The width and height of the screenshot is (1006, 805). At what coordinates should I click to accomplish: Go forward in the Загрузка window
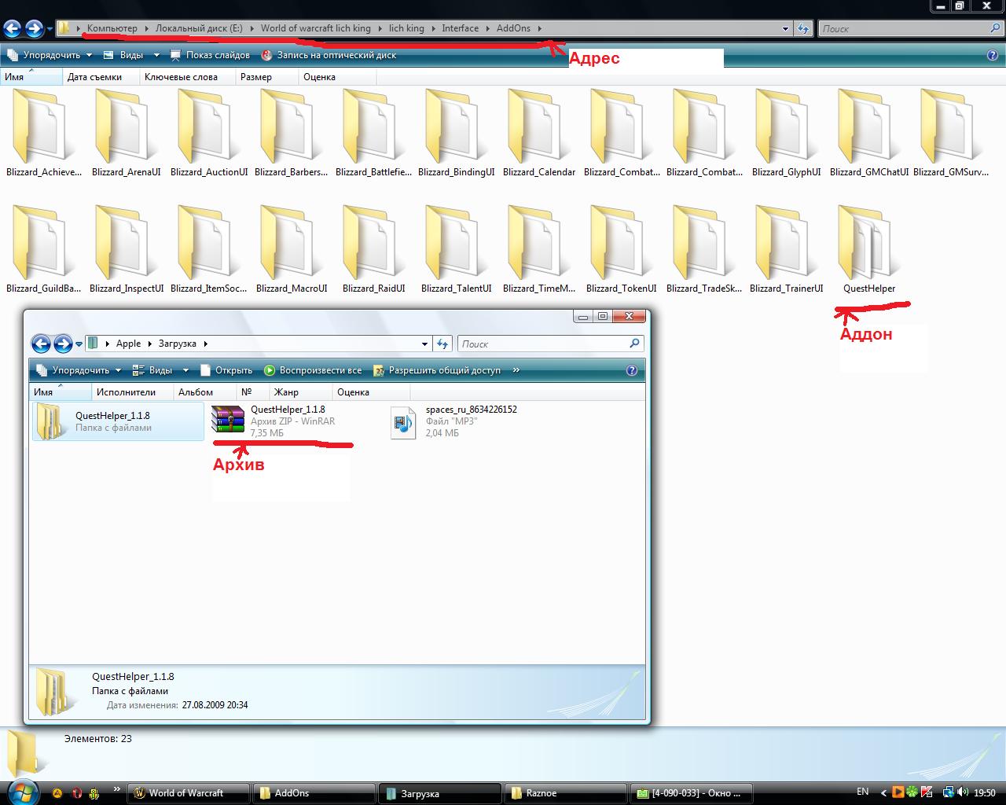coord(63,344)
